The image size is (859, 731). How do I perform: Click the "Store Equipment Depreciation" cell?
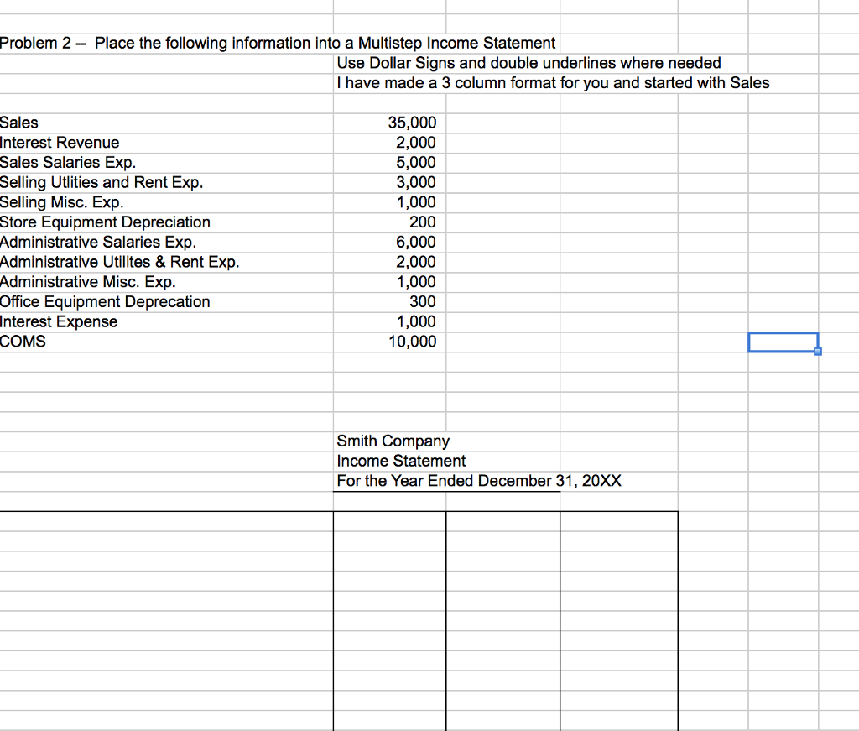(105, 222)
